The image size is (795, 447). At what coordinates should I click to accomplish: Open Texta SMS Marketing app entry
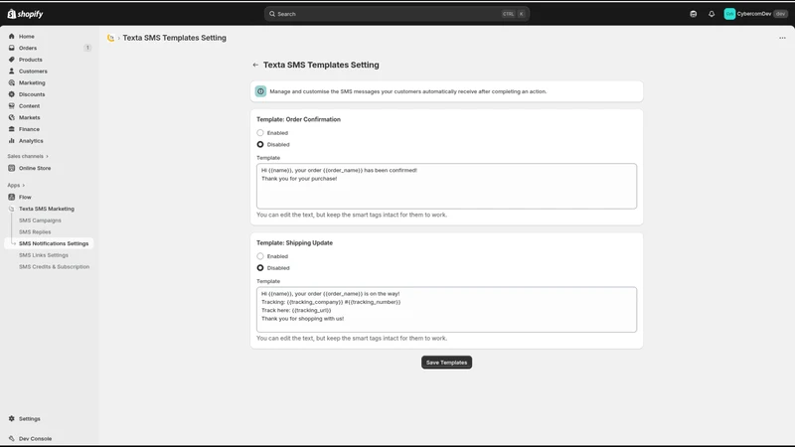47,209
